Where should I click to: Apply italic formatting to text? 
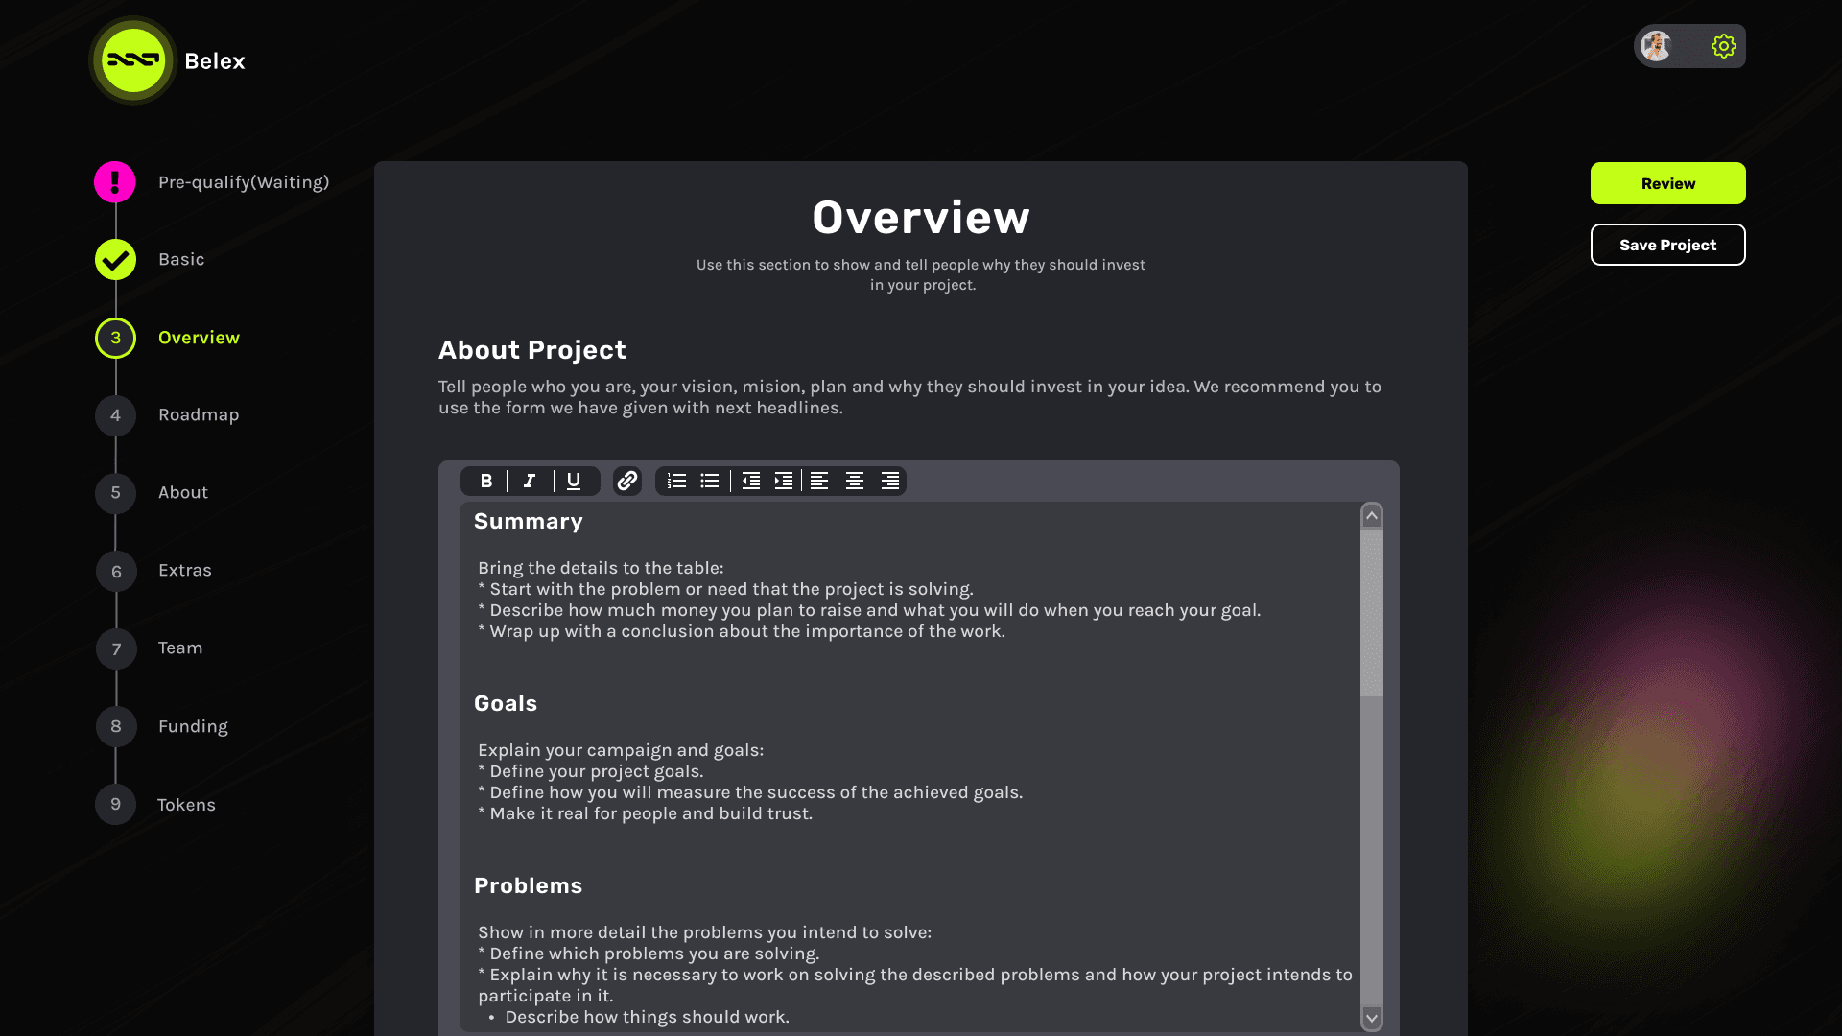pyautogui.click(x=529, y=481)
